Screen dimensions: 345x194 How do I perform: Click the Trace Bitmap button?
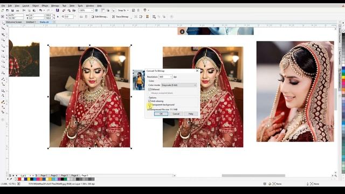pyautogui.click(x=120, y=17)
